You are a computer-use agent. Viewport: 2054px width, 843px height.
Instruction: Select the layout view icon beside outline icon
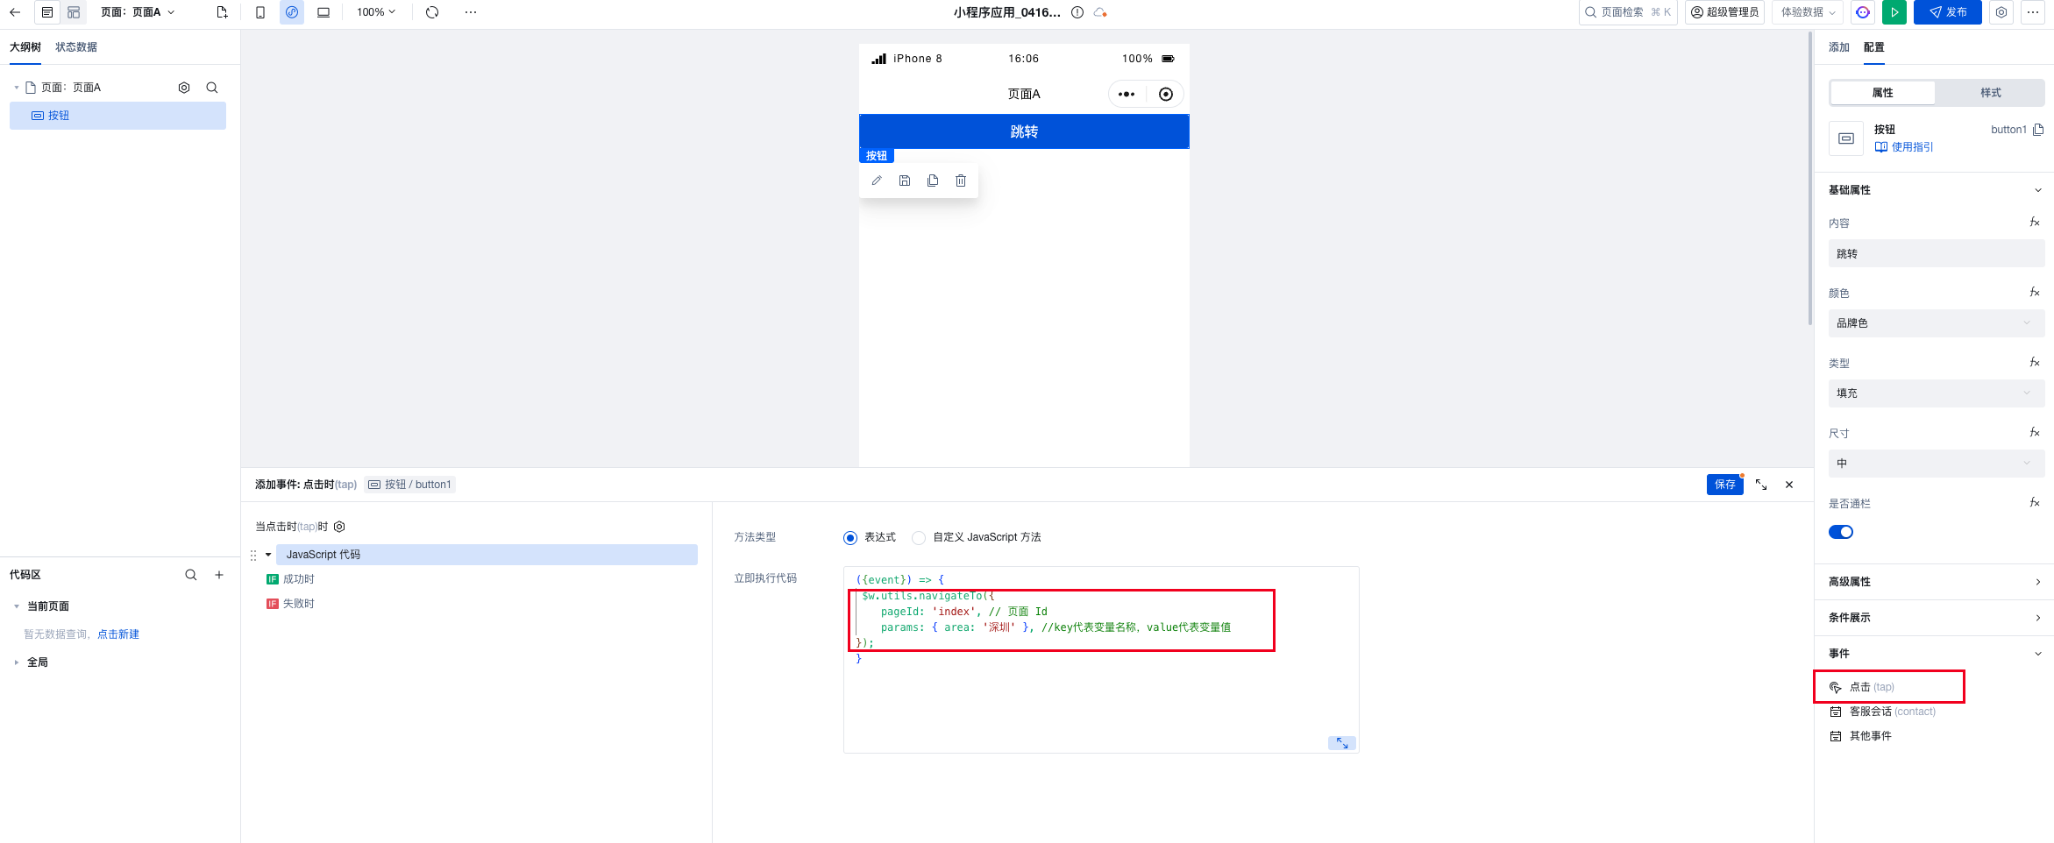coord(74,12)
